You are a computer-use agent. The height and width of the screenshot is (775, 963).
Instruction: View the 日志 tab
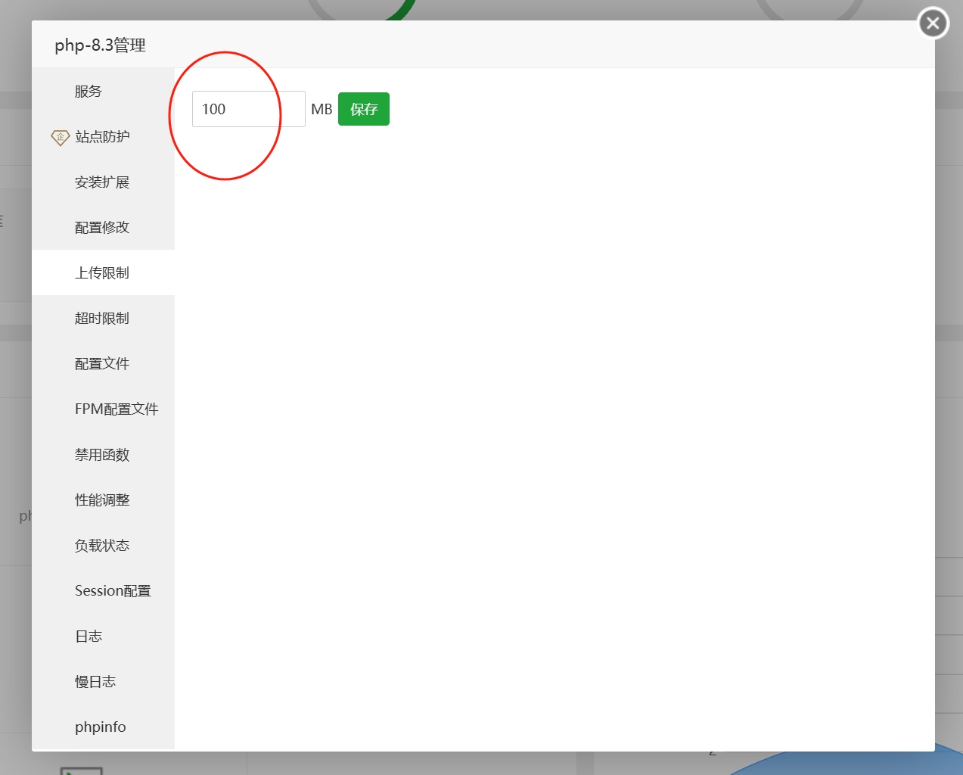pyautogui.click(x=103, y=636)
